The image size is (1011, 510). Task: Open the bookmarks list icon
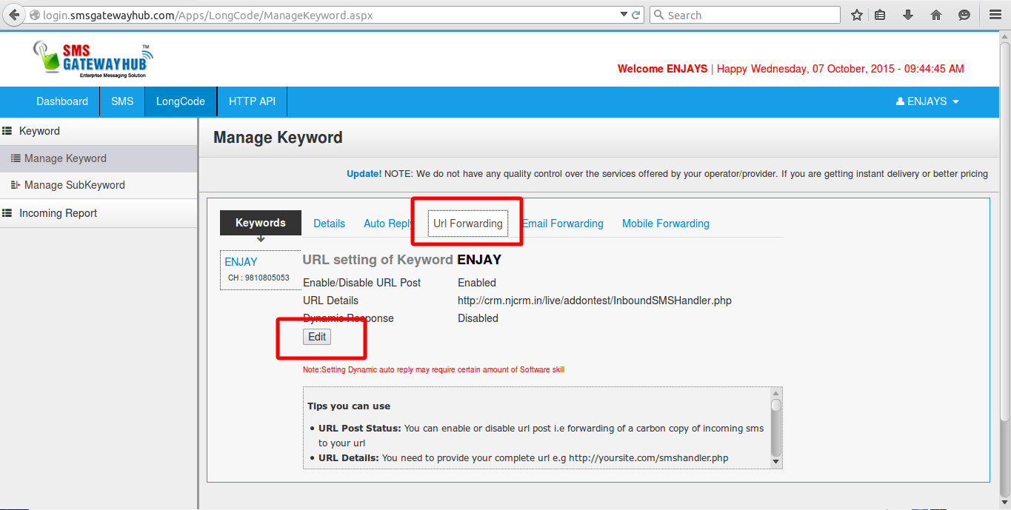880,15
